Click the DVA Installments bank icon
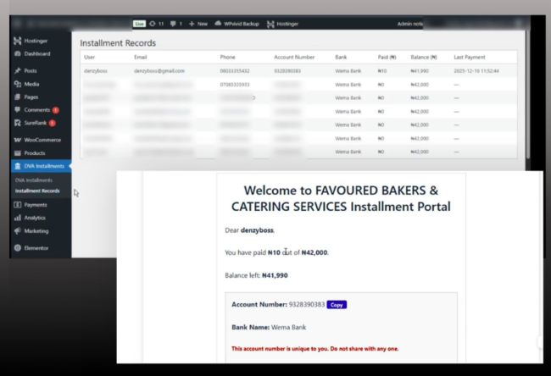 pyautogui.click(x=18, y=166)
